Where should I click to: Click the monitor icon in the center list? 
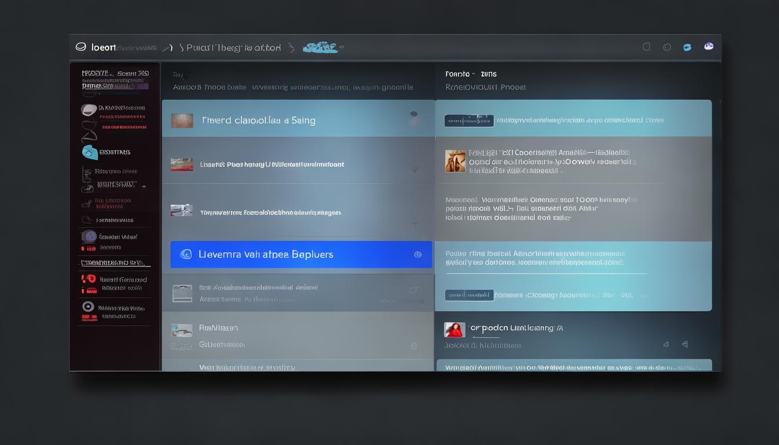coord(182,293)
